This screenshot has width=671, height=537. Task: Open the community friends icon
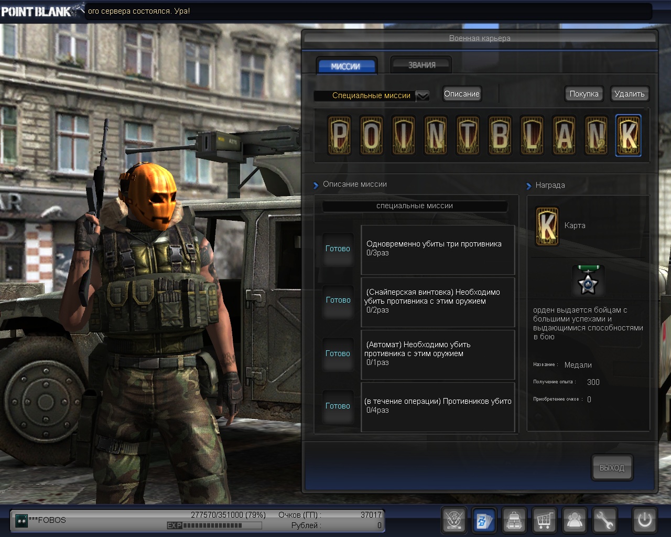point(575,520)
